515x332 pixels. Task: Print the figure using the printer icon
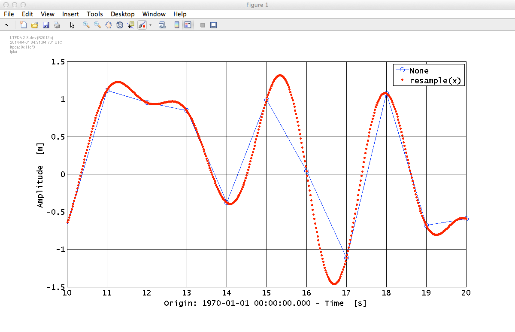57,25
